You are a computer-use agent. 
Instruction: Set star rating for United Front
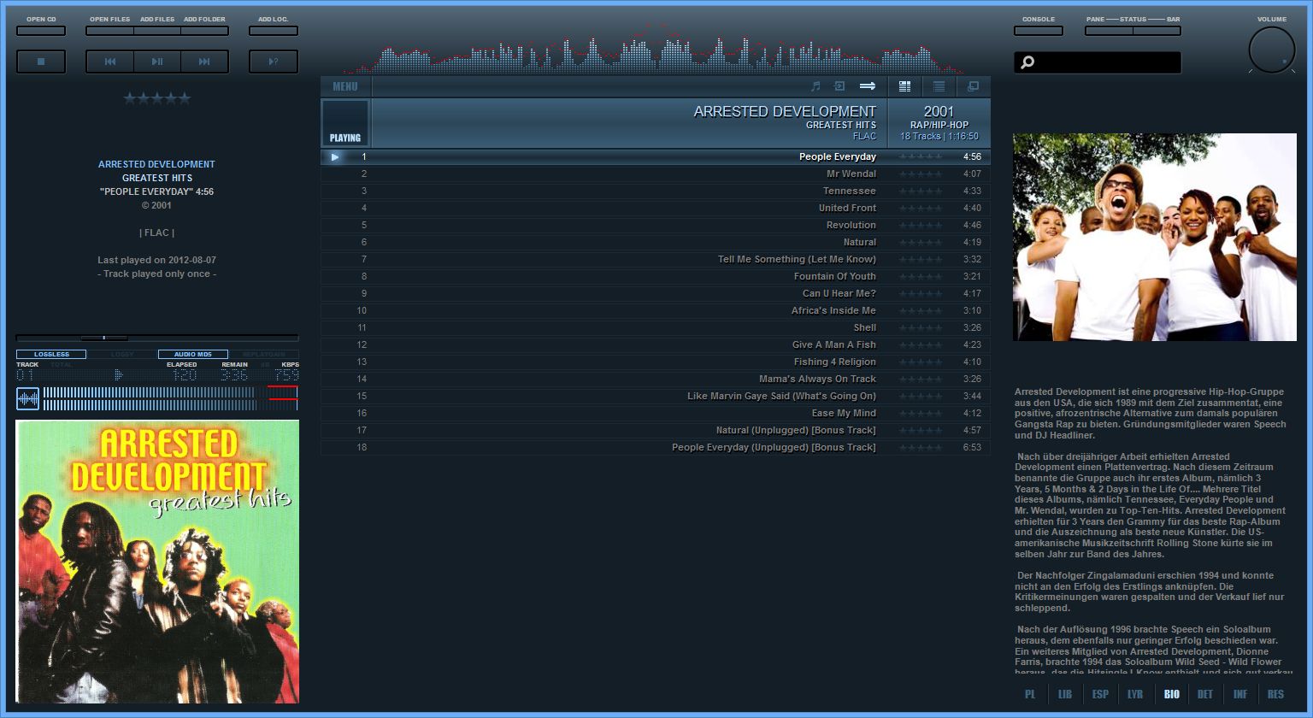point(921,209)
